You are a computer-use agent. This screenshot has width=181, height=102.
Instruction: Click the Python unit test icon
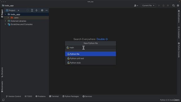pos(68,58)
